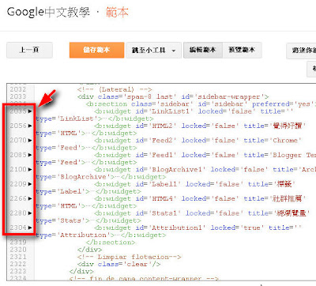Click the BlogArchive1 widget code line
Screen dimensions: 316x286
tap(205, 170)
